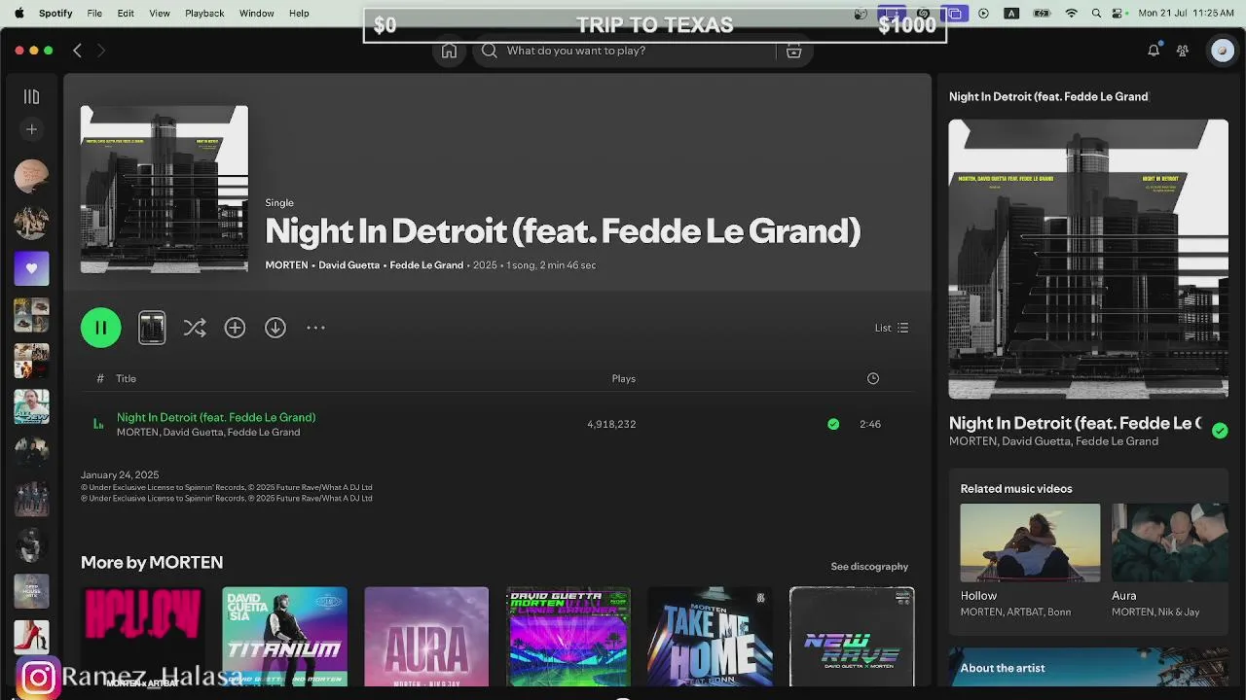Open the New Rave album card

tap(852, 636)
